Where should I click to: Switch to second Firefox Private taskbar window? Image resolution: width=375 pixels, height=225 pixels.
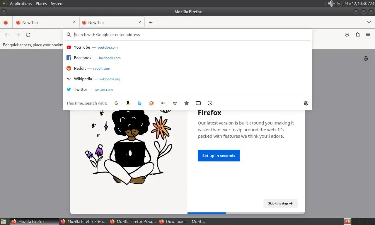click(133, 221)
